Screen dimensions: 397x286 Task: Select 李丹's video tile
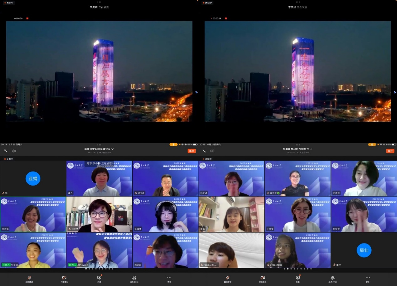(x=99, y=178)
